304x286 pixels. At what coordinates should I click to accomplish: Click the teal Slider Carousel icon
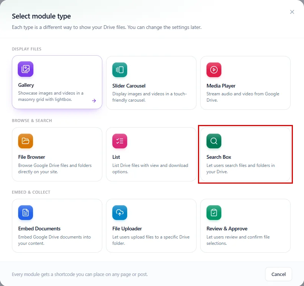120,70
